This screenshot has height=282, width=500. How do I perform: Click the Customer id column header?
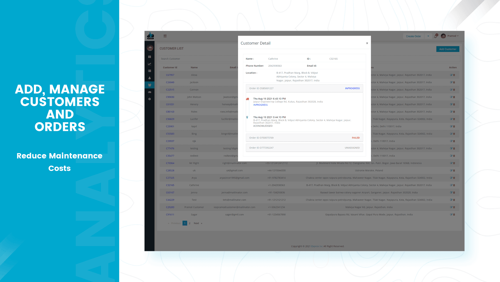pyautogui.click(x=170, y=68)
